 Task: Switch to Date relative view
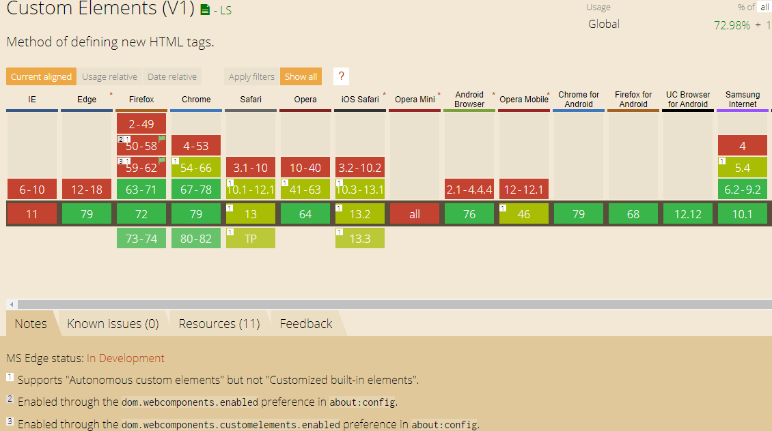click(x=172, y=76)
